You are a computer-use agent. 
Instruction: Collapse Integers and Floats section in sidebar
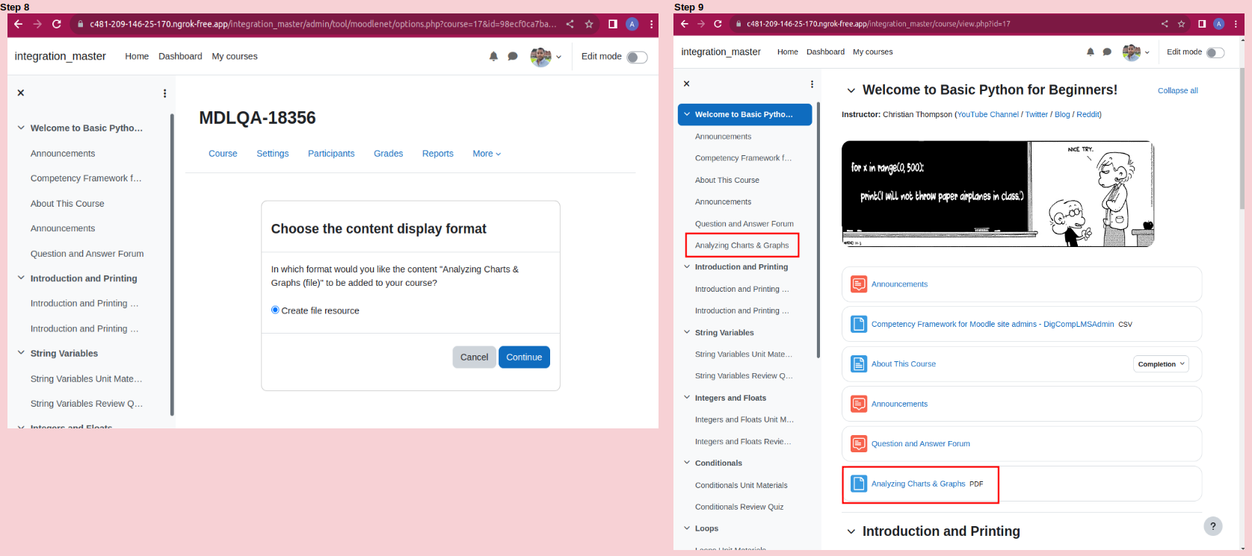[x=687, y=398]
